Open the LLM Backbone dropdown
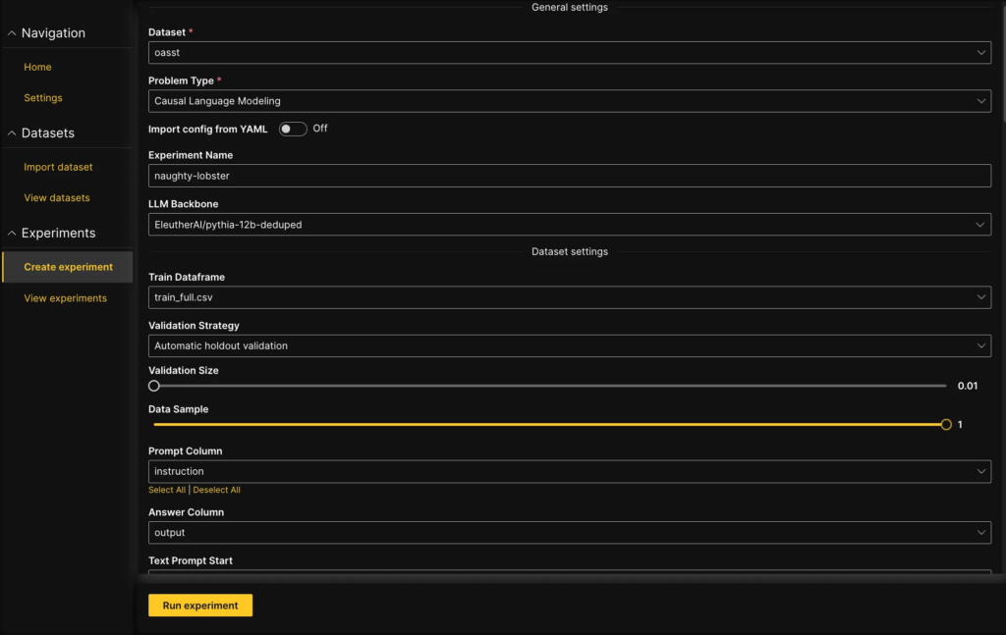The width and height of the screenshot is (1006, 635). coord(569,225)
